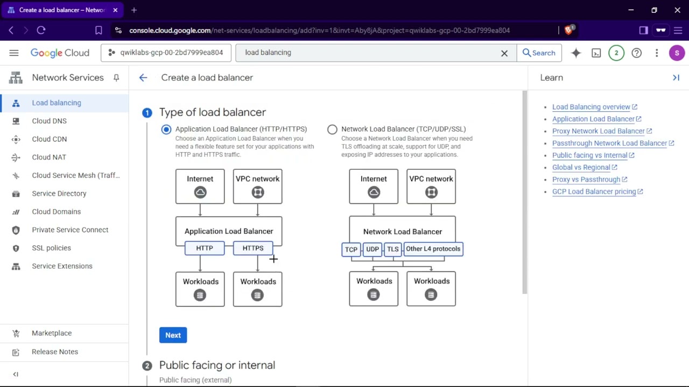Open the main navigation hamburger menu
This screenshot has height=387, width=689.
coord(14,53)
